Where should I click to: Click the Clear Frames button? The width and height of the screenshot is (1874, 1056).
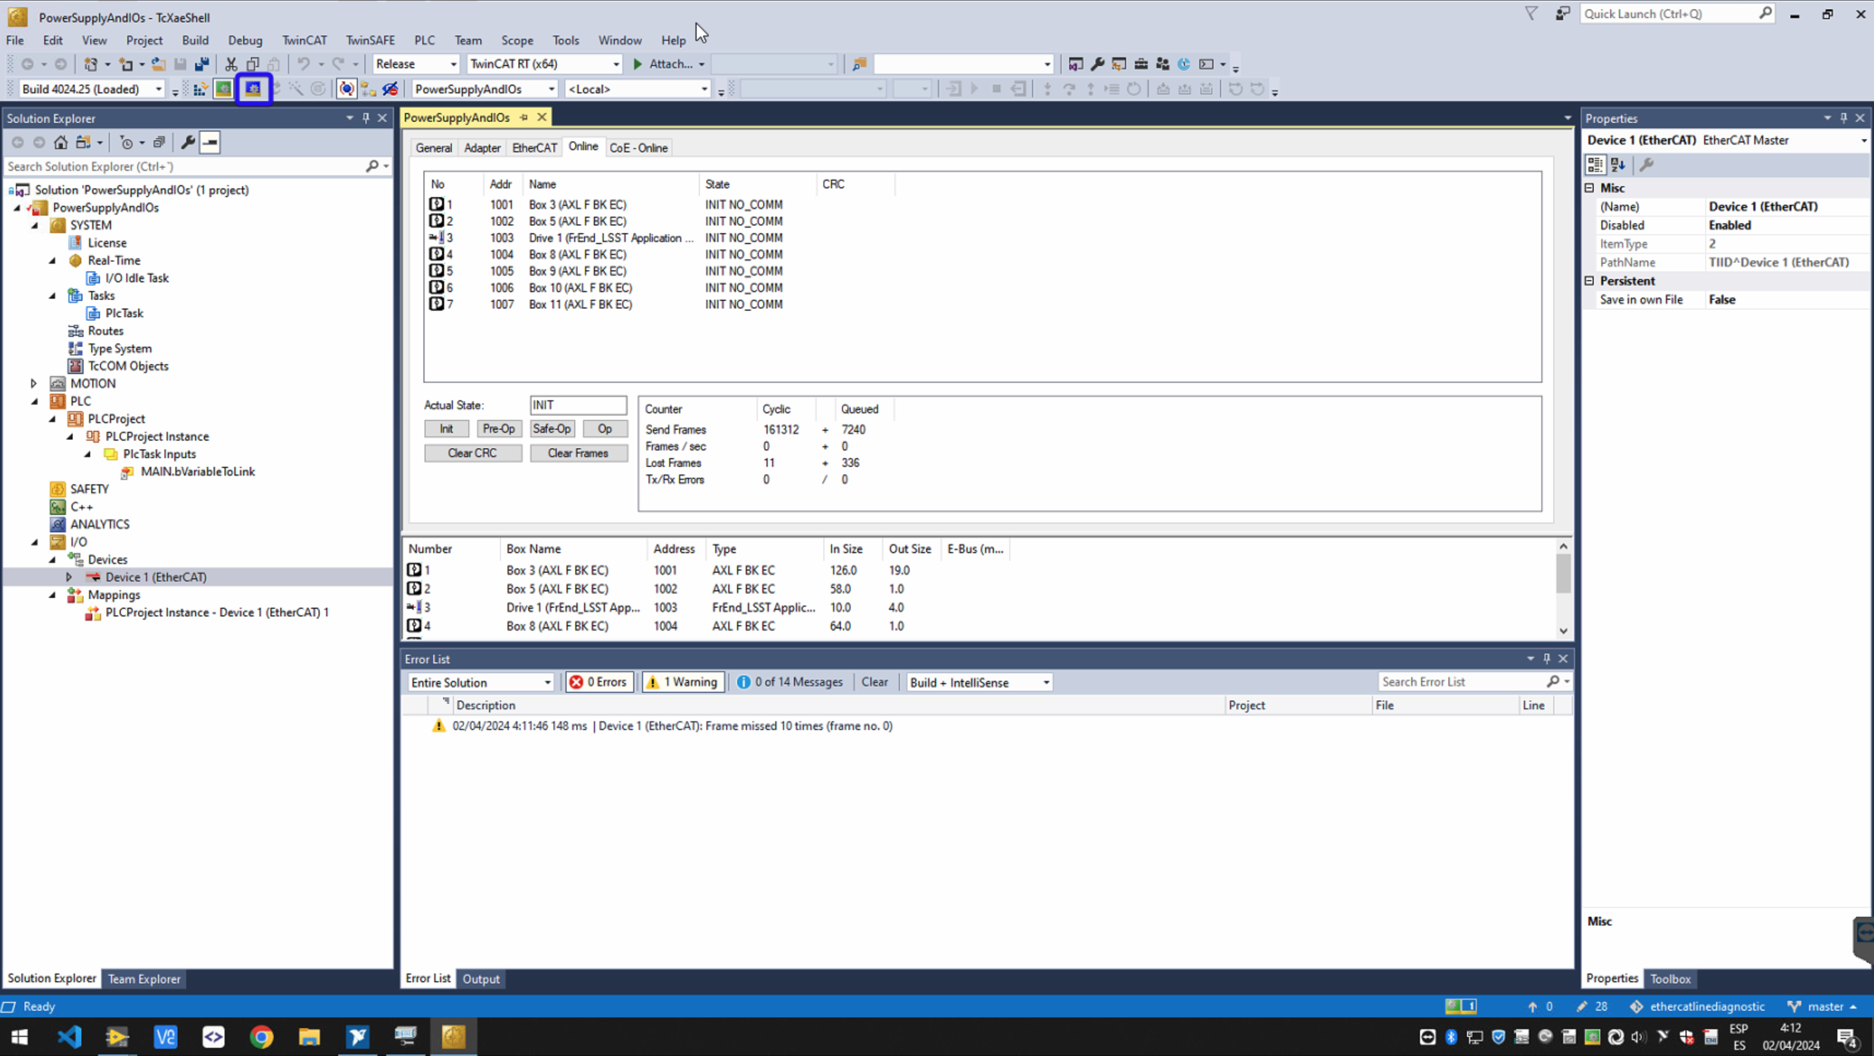click(x=579, y=453)
